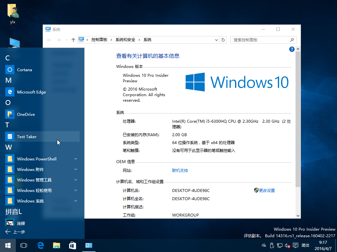The image size is (337, 252).
Task: Select 系统和安全 in the breadcrumb path
Action: 125,40
